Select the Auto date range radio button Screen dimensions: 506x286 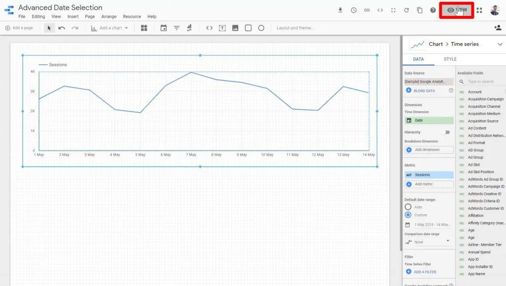pyautogui.click(x=408, y=207)
